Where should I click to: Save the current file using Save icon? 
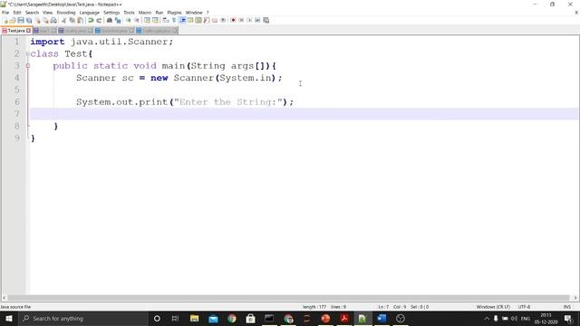pos(21,20)
